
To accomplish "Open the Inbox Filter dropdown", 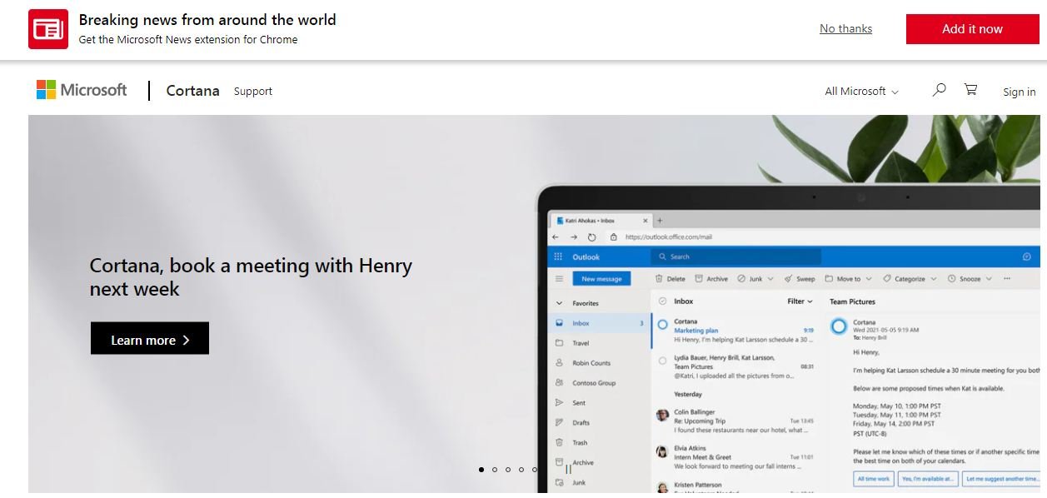I will tap(800, 301).
